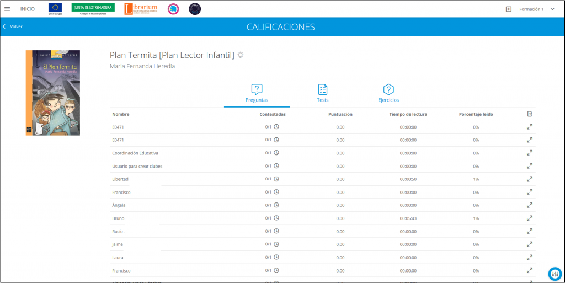565x283 pixels.
Task: Click the Puntuación column header
Action: [x=340, y=115]
